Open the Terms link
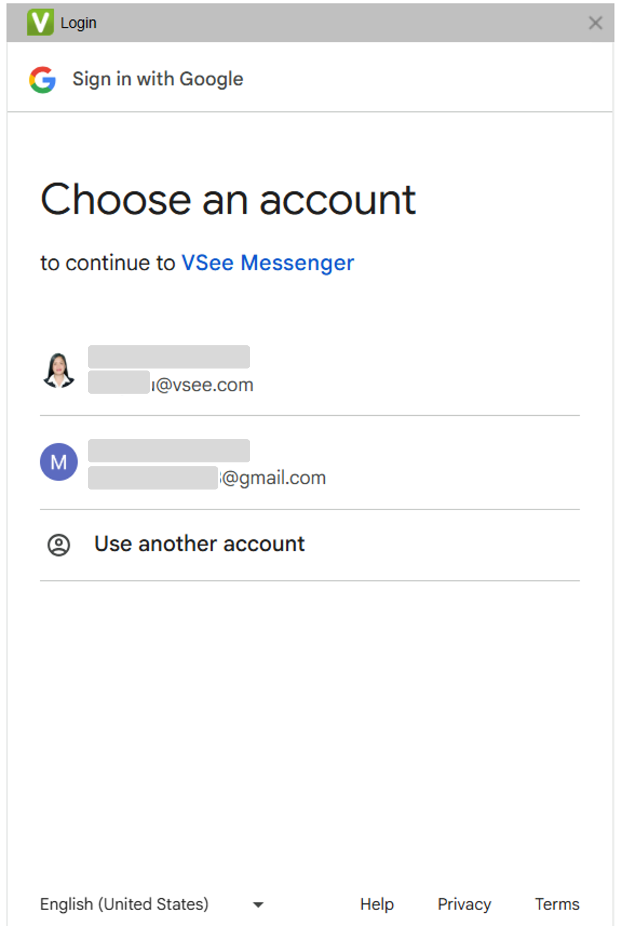 [557, 904]
